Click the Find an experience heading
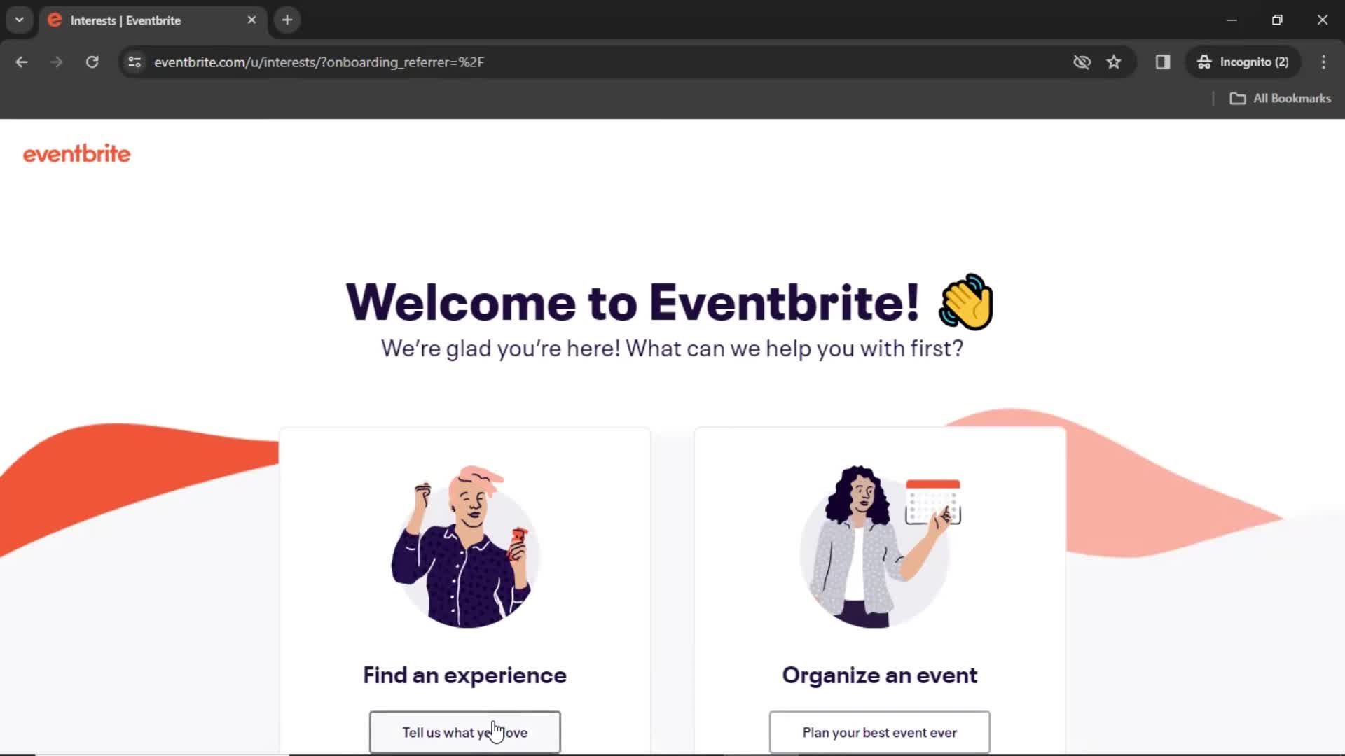 coord(465,675)
